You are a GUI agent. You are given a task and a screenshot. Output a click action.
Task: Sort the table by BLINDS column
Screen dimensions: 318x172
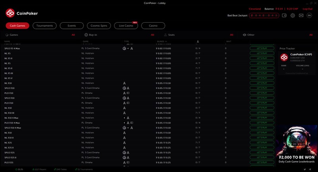(162, 42)
